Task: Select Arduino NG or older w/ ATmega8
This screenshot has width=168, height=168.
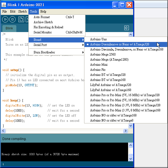Action: tap(126, 120)
